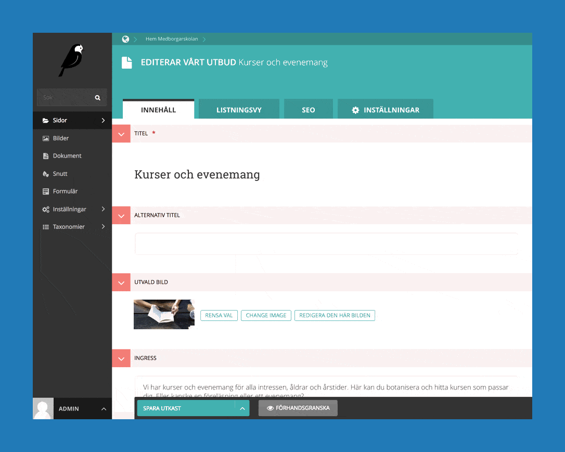
Task: Click the Sidor folder icon
Action: [46, 120]
